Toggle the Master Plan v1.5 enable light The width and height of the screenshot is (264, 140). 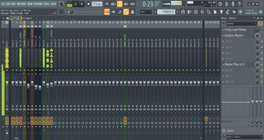[261, 64]
